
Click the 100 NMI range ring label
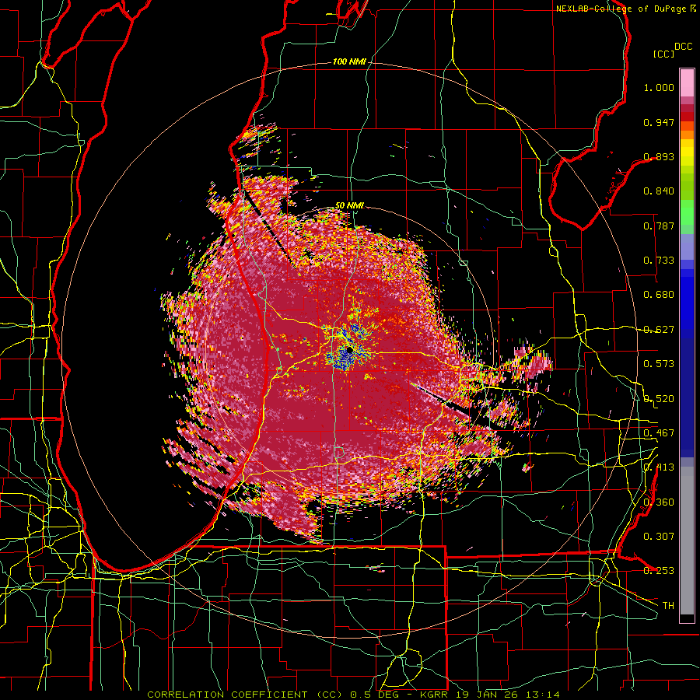pos(349,61)
